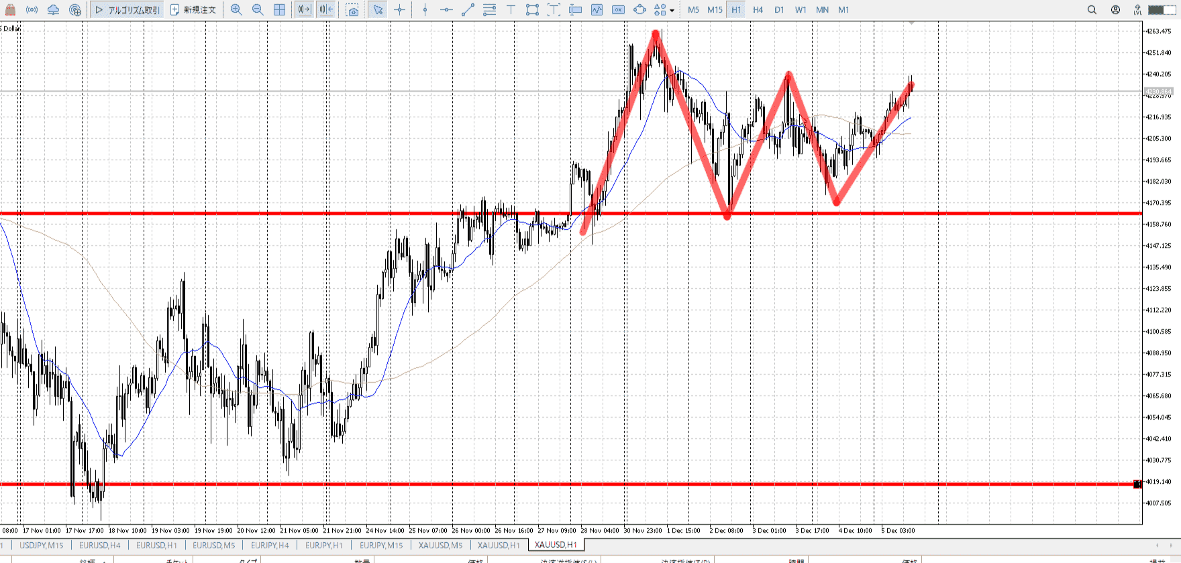Image resolution: width=1181 pixels, height=563 pixels.
Task: Select the crosshair cursor tool
Action: point(400,10)
